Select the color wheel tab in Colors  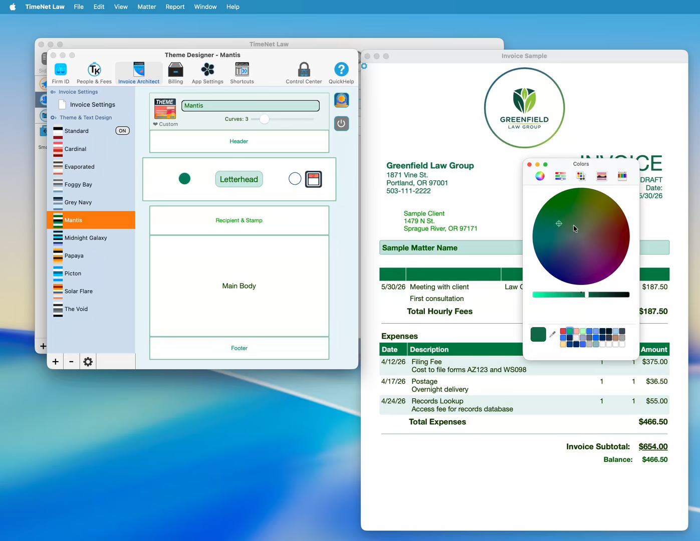coord(540,176)
